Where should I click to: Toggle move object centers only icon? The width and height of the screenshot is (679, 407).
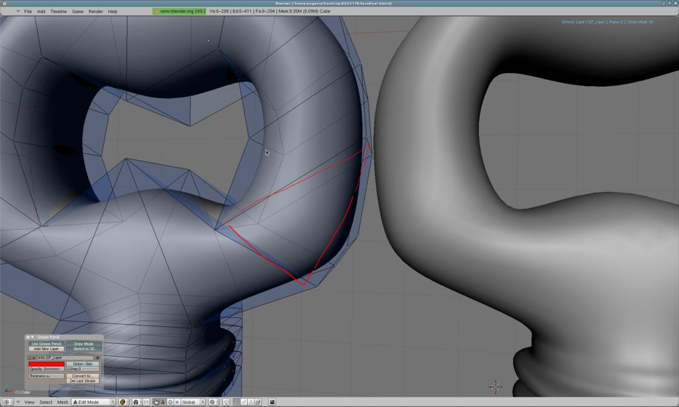146,402
